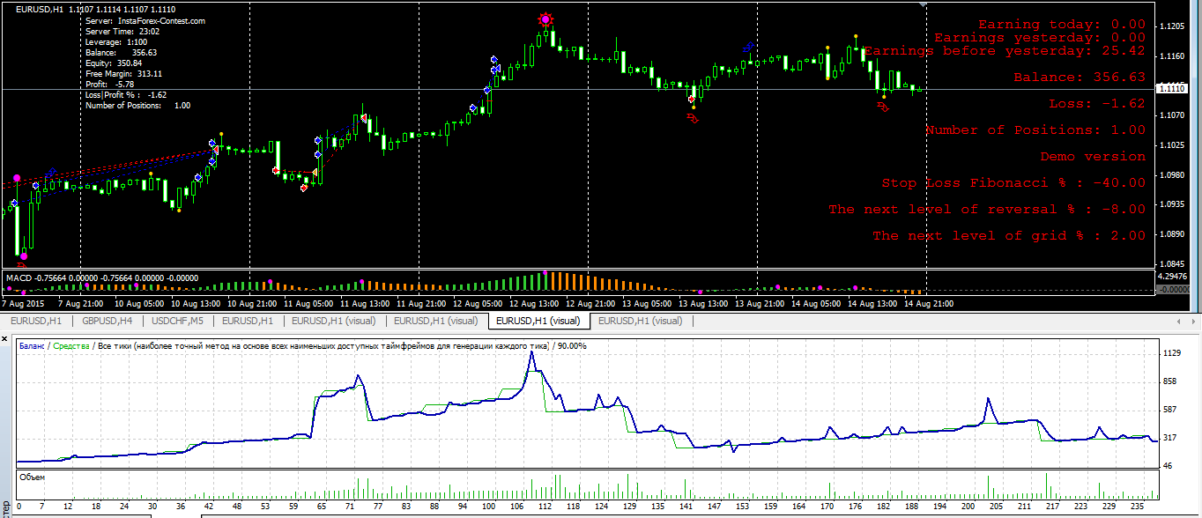Click the '12 Aug 13:00' label on the time axis
Screen dimensions: 1202x518
point(533,303)
